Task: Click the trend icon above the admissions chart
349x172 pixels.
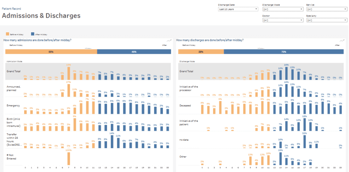Action: 169,41
